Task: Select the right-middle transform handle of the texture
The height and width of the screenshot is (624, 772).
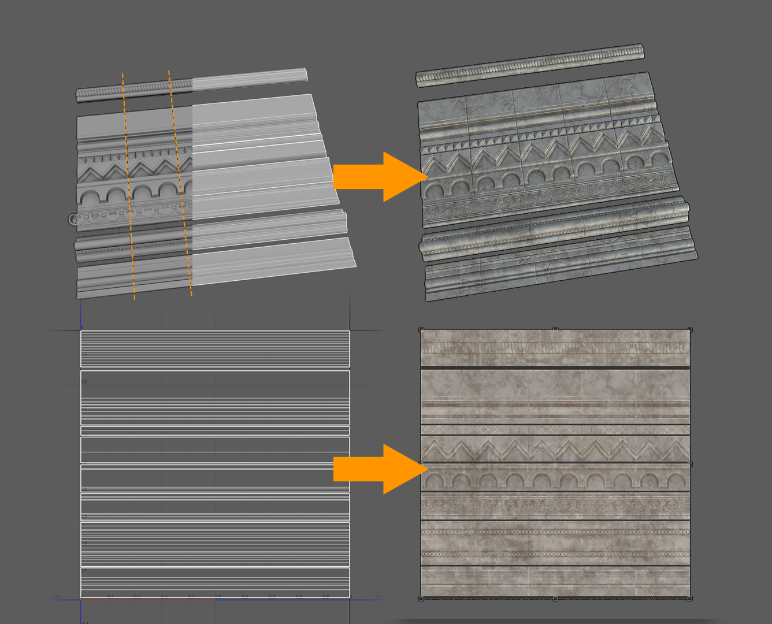Action: pos(690,464)
